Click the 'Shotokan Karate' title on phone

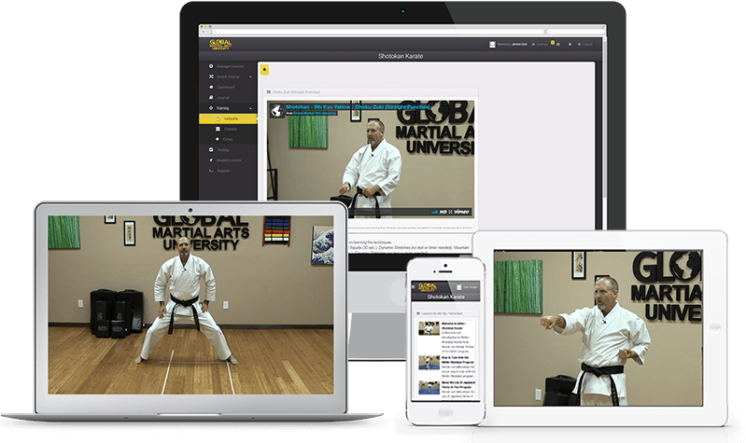click(445, 297)
